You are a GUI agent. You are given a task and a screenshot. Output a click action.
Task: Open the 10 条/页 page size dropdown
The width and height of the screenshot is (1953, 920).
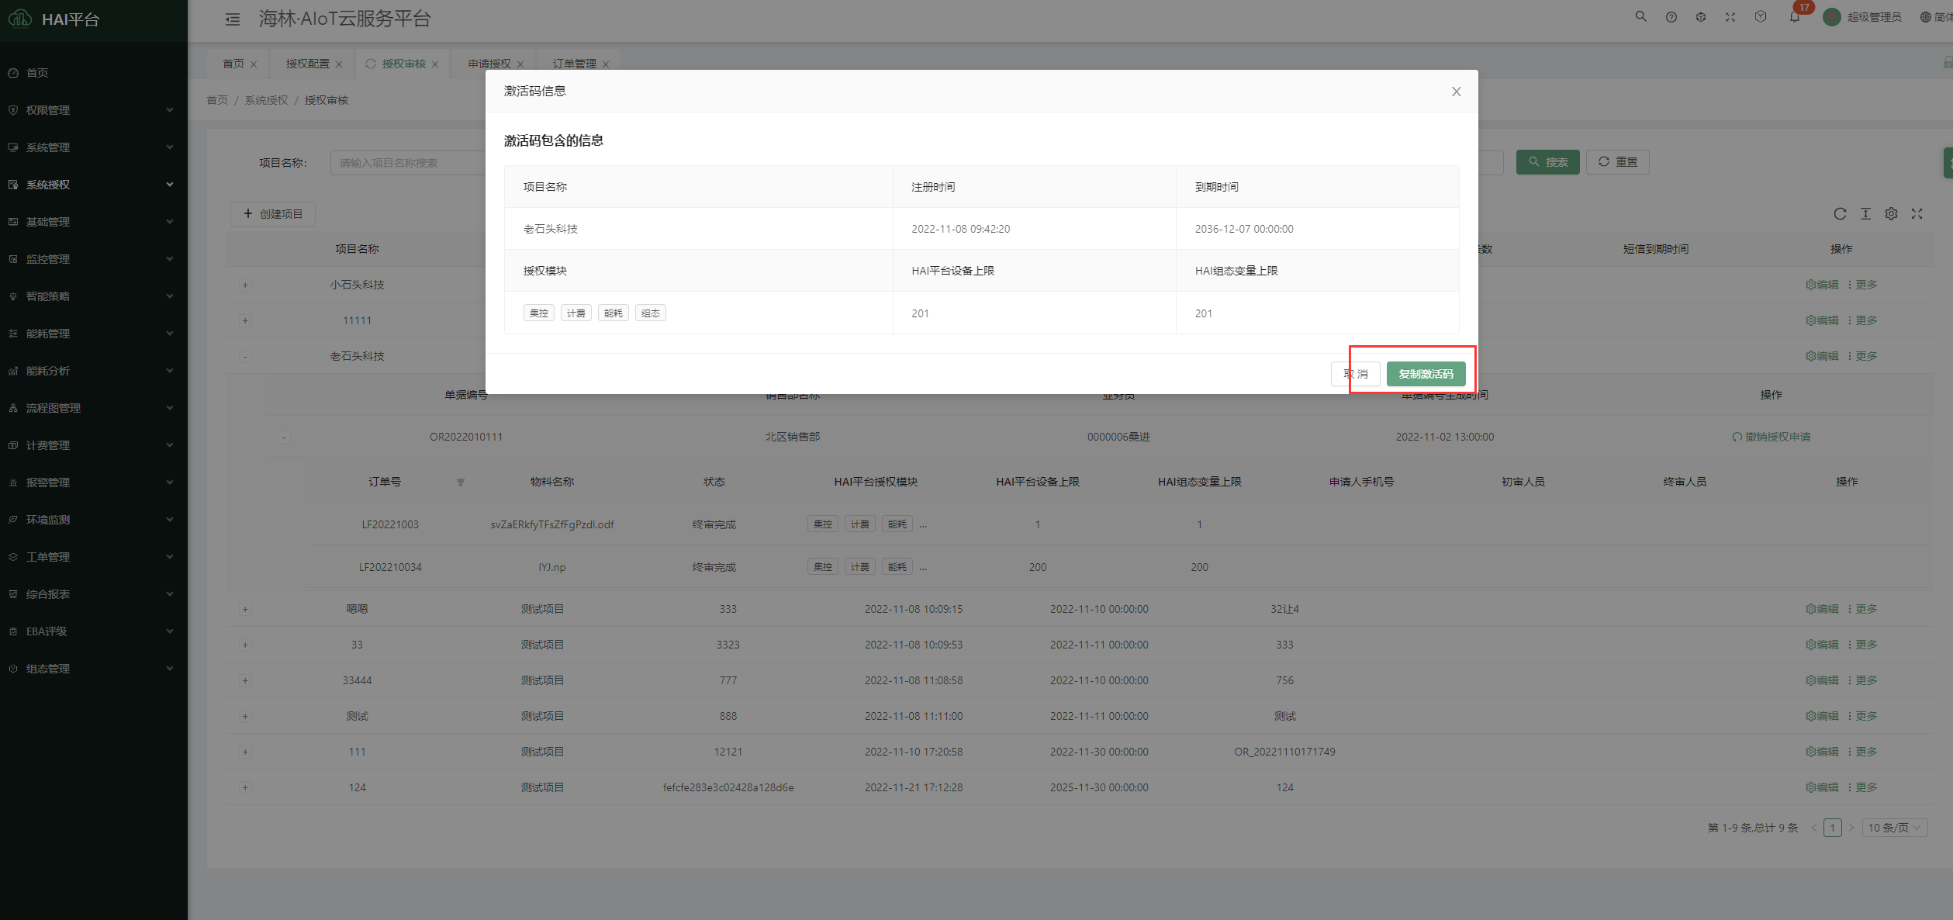1893,828
